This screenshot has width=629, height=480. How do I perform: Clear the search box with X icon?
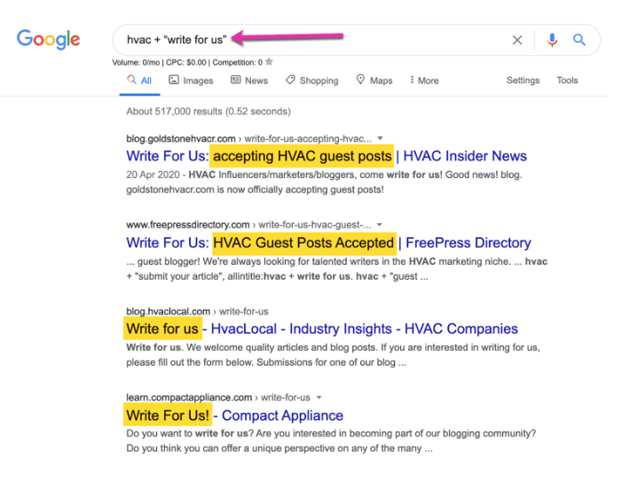tap(517, 40)
